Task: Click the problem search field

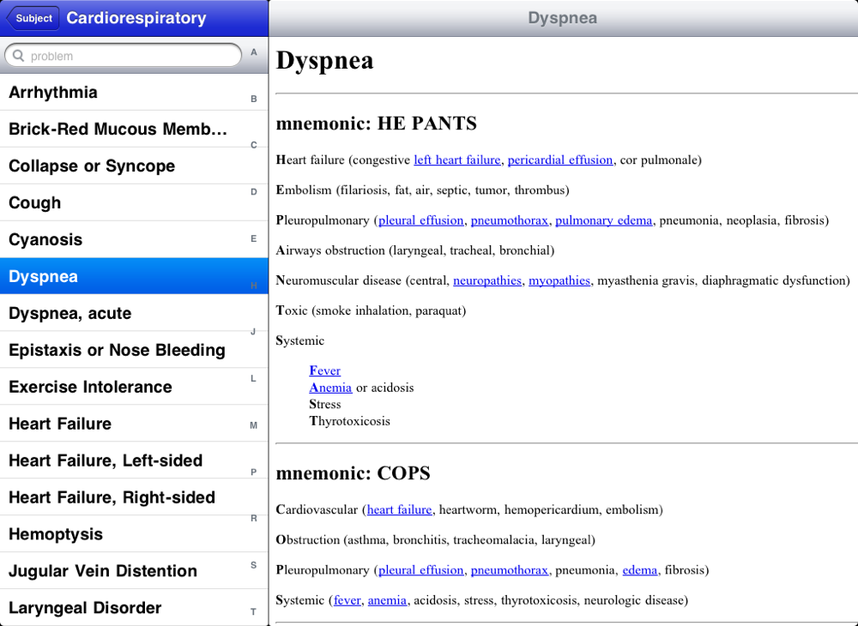Action: pos(123,56)
